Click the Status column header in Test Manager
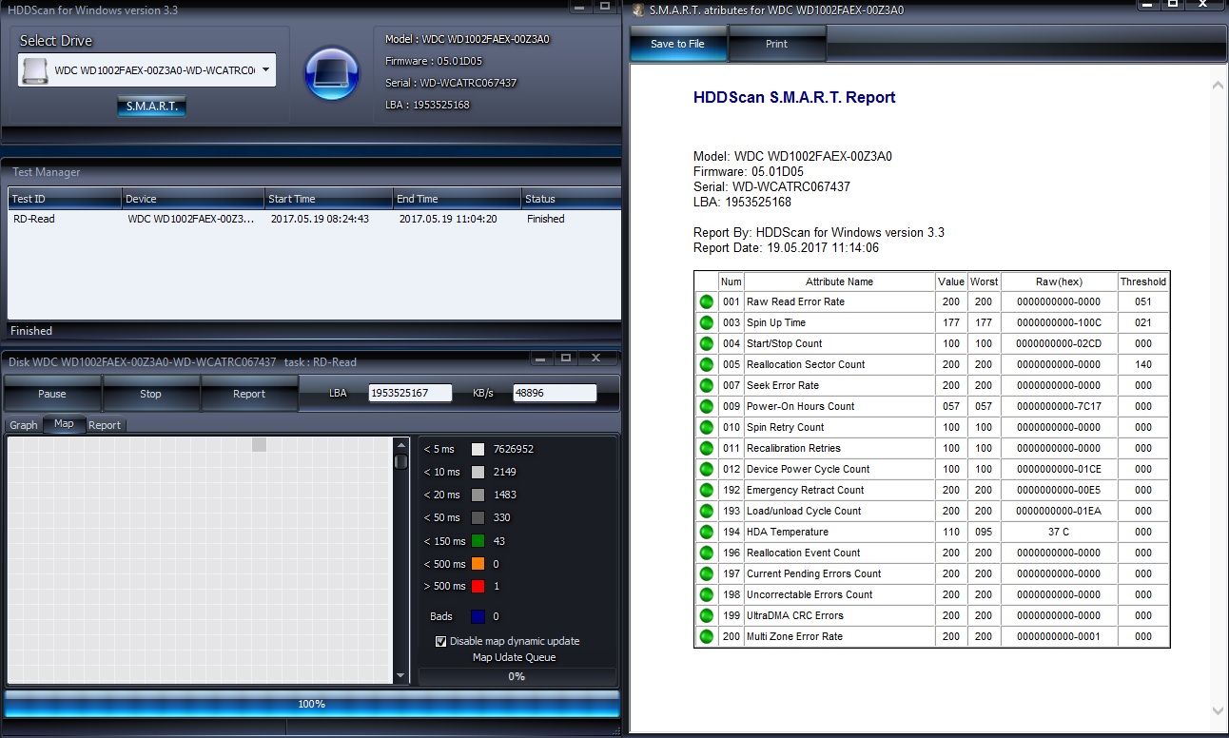 [571, 199]
